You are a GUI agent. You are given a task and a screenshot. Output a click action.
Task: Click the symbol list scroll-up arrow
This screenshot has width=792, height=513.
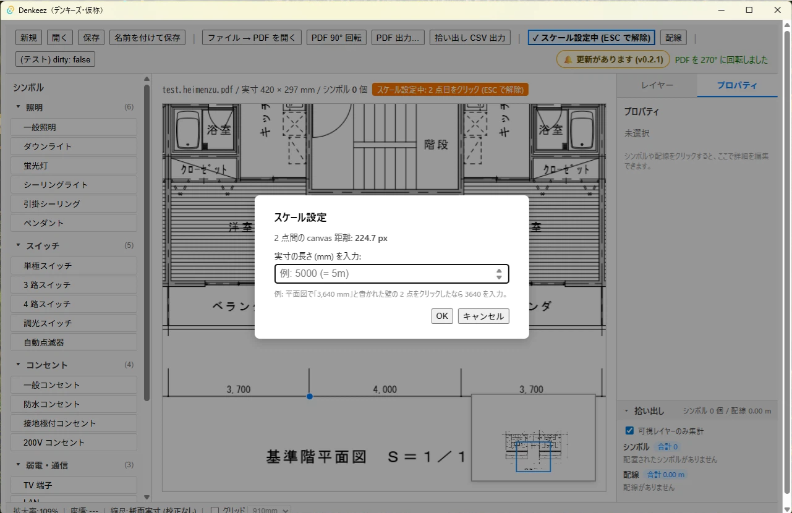[x=147, y=79]
